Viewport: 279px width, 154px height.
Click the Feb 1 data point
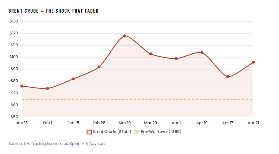47,88
